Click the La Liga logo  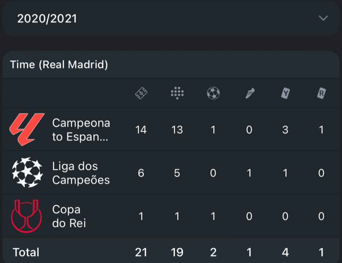point(27,129)
